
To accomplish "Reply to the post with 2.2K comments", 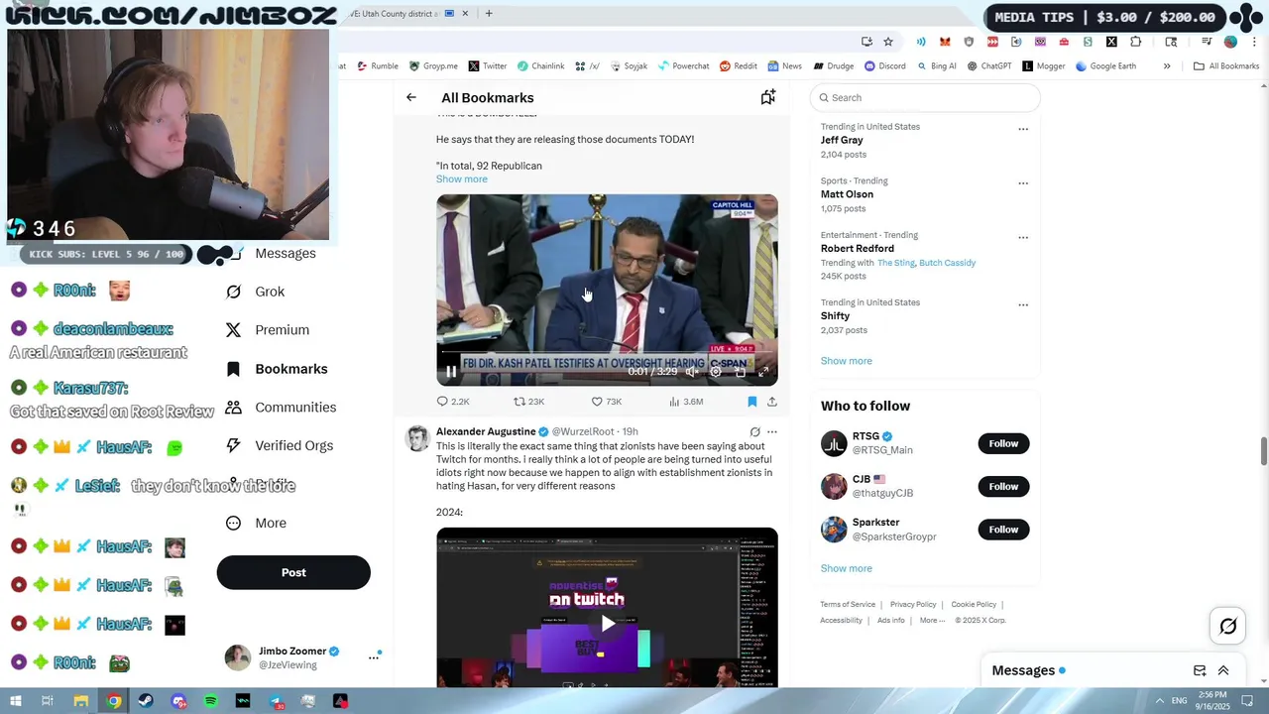I will tap(453, 402).
